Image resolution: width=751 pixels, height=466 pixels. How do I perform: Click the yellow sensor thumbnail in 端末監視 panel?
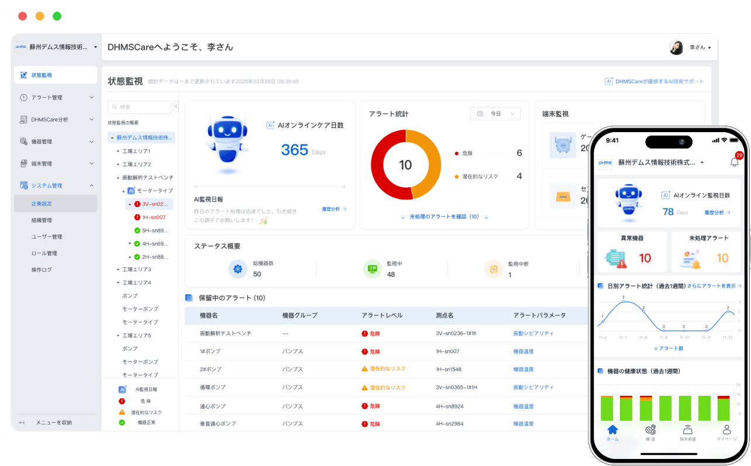563,196
